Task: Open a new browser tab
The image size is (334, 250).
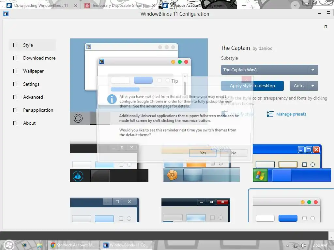Action: (244, 6)
